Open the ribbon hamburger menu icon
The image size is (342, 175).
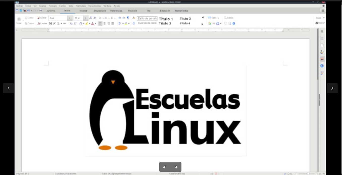coord(323,11)
